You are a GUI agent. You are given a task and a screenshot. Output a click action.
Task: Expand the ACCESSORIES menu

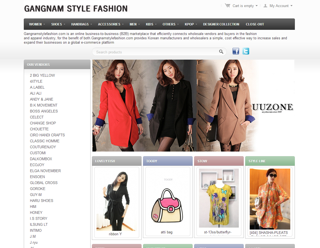pyautogui.click(x=111, y=24)
